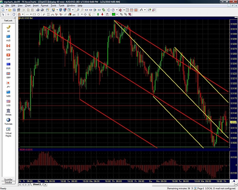Image resolution: width=238 pixels, height=190 pixels.
Task: Open the USD currency page
Action: pyautogui.click(x=8, y=101)
